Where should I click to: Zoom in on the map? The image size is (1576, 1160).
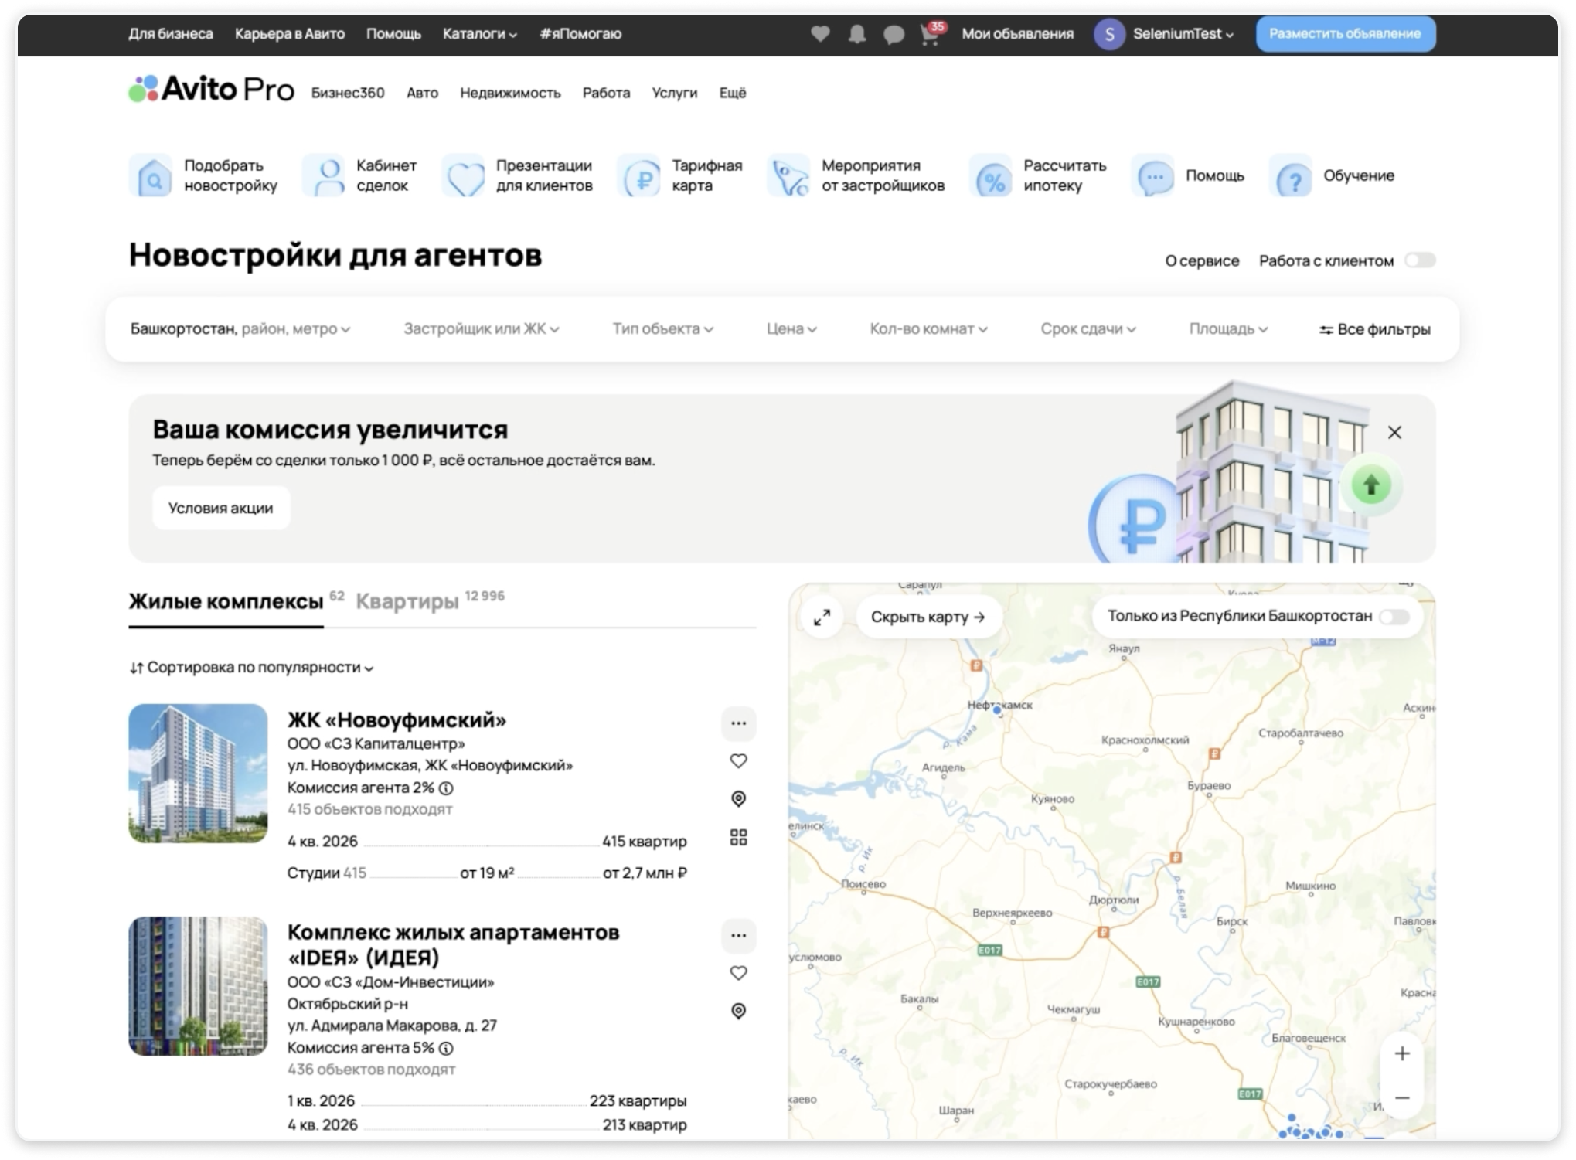tap(1401, 1053)
